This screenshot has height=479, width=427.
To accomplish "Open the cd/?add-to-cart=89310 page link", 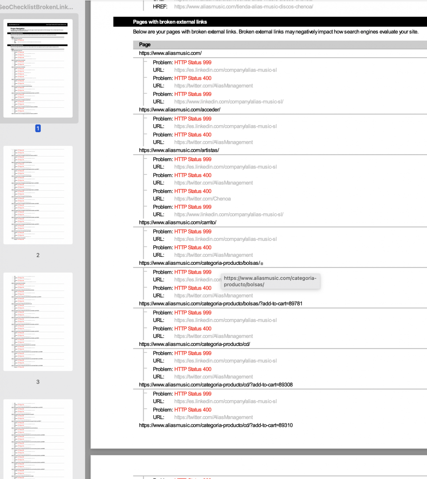I will (215, 425).
